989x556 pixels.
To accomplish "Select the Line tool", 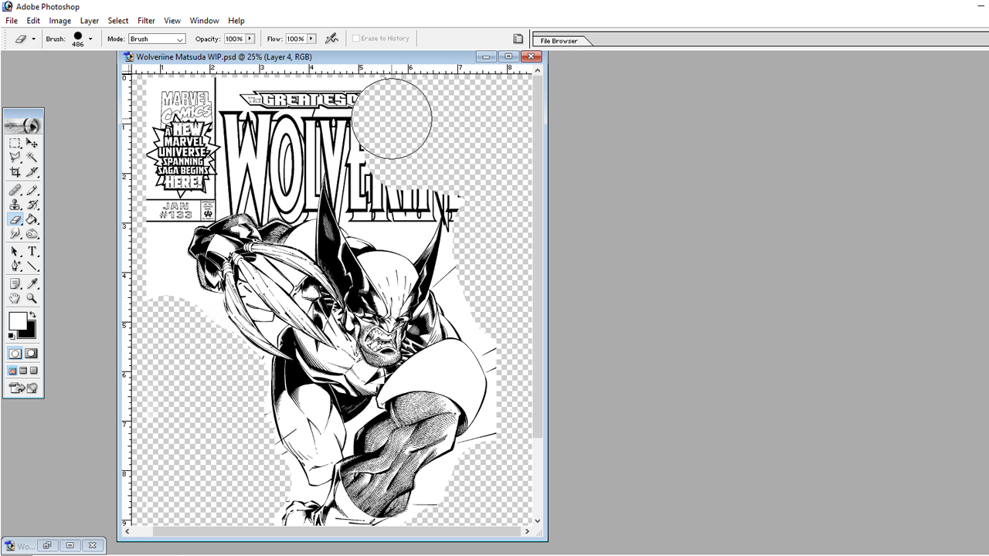I will pyautogui.click(x=32, y=266).
